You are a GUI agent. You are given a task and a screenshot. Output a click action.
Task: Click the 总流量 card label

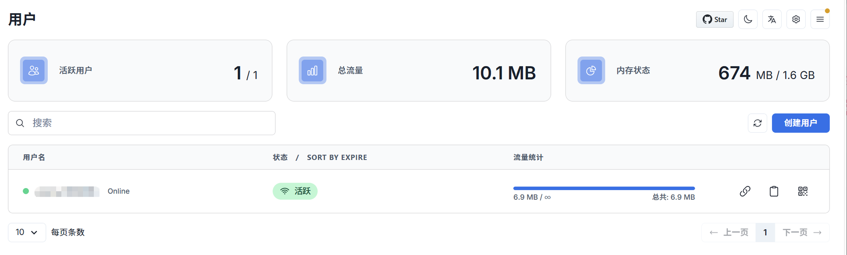350,71
